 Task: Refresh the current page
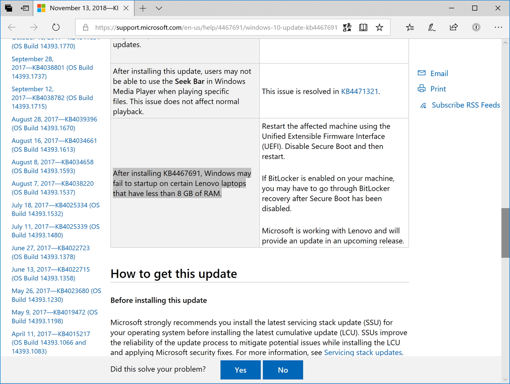coord(56,27)
